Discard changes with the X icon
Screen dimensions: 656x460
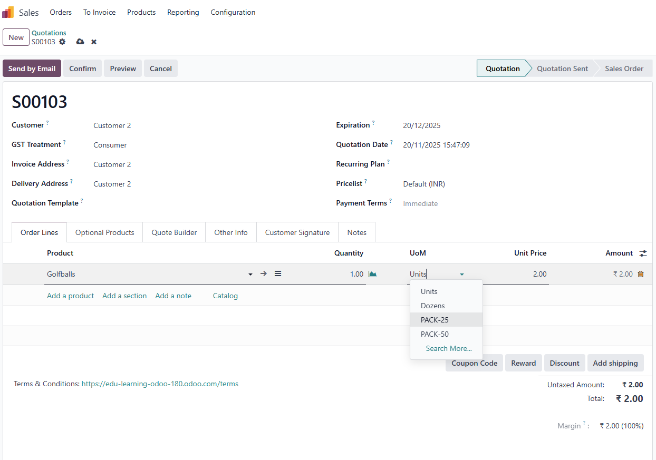[94, 42]
